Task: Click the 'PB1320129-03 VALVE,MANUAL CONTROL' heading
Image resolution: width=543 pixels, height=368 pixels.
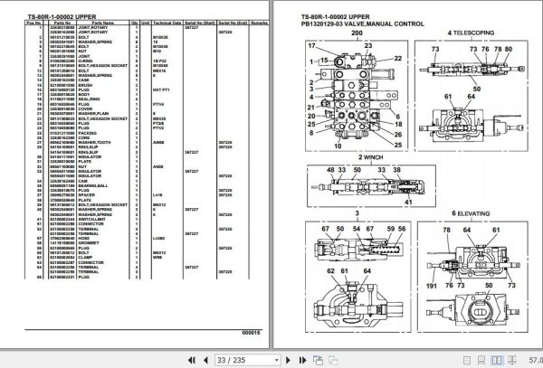Action: tap(362, 24)
